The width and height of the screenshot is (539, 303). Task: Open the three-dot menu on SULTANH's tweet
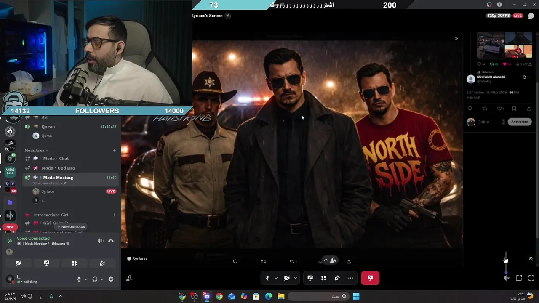point(530,77)
